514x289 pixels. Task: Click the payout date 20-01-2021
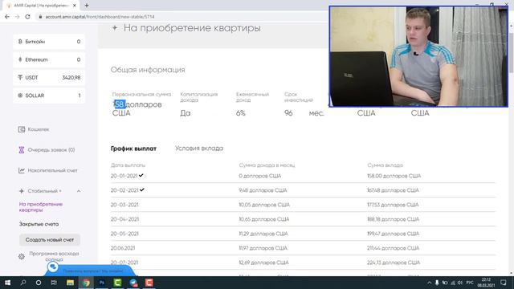click(124, 176)
